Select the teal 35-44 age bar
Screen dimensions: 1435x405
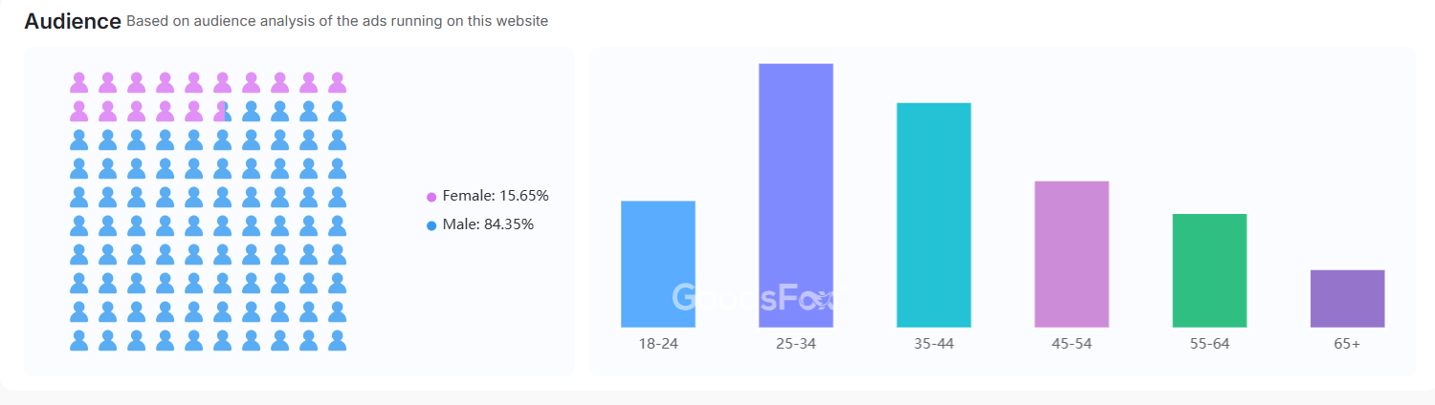(x=934, y=215)
